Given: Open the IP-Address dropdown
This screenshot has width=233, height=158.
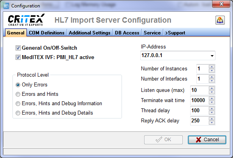Looking at the screenshot, I should coord(212,56).
